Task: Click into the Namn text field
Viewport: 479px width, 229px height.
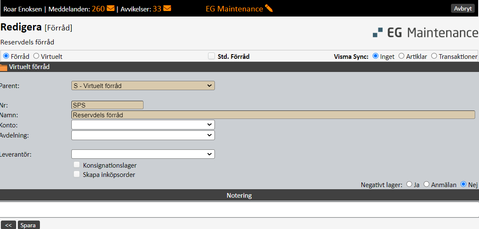Action: click(273, 115)
